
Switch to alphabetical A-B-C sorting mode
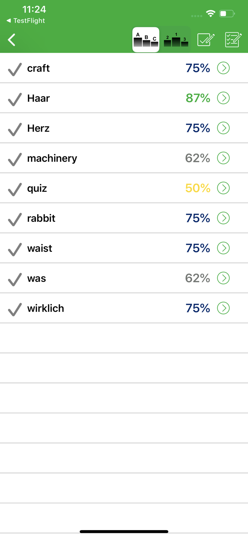[146, 39]
